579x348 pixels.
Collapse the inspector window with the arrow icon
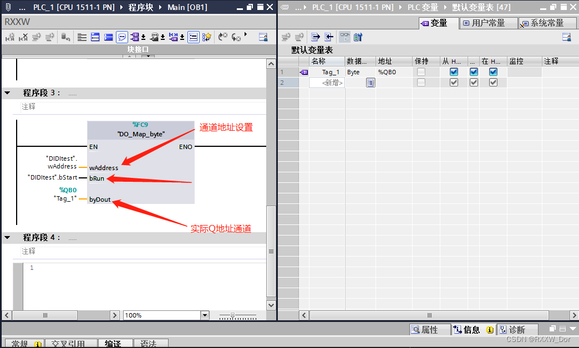pyautogui.click(x=573, y=329)
